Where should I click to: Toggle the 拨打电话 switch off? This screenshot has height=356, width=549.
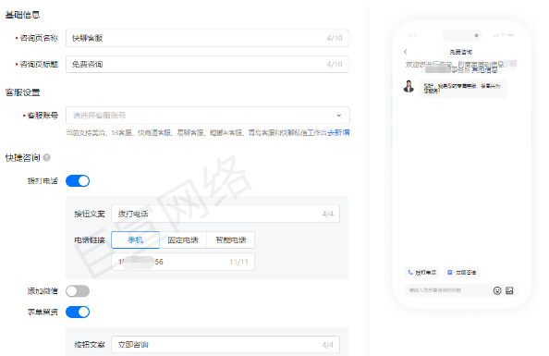pyautogui.click(x=78, y=181)
